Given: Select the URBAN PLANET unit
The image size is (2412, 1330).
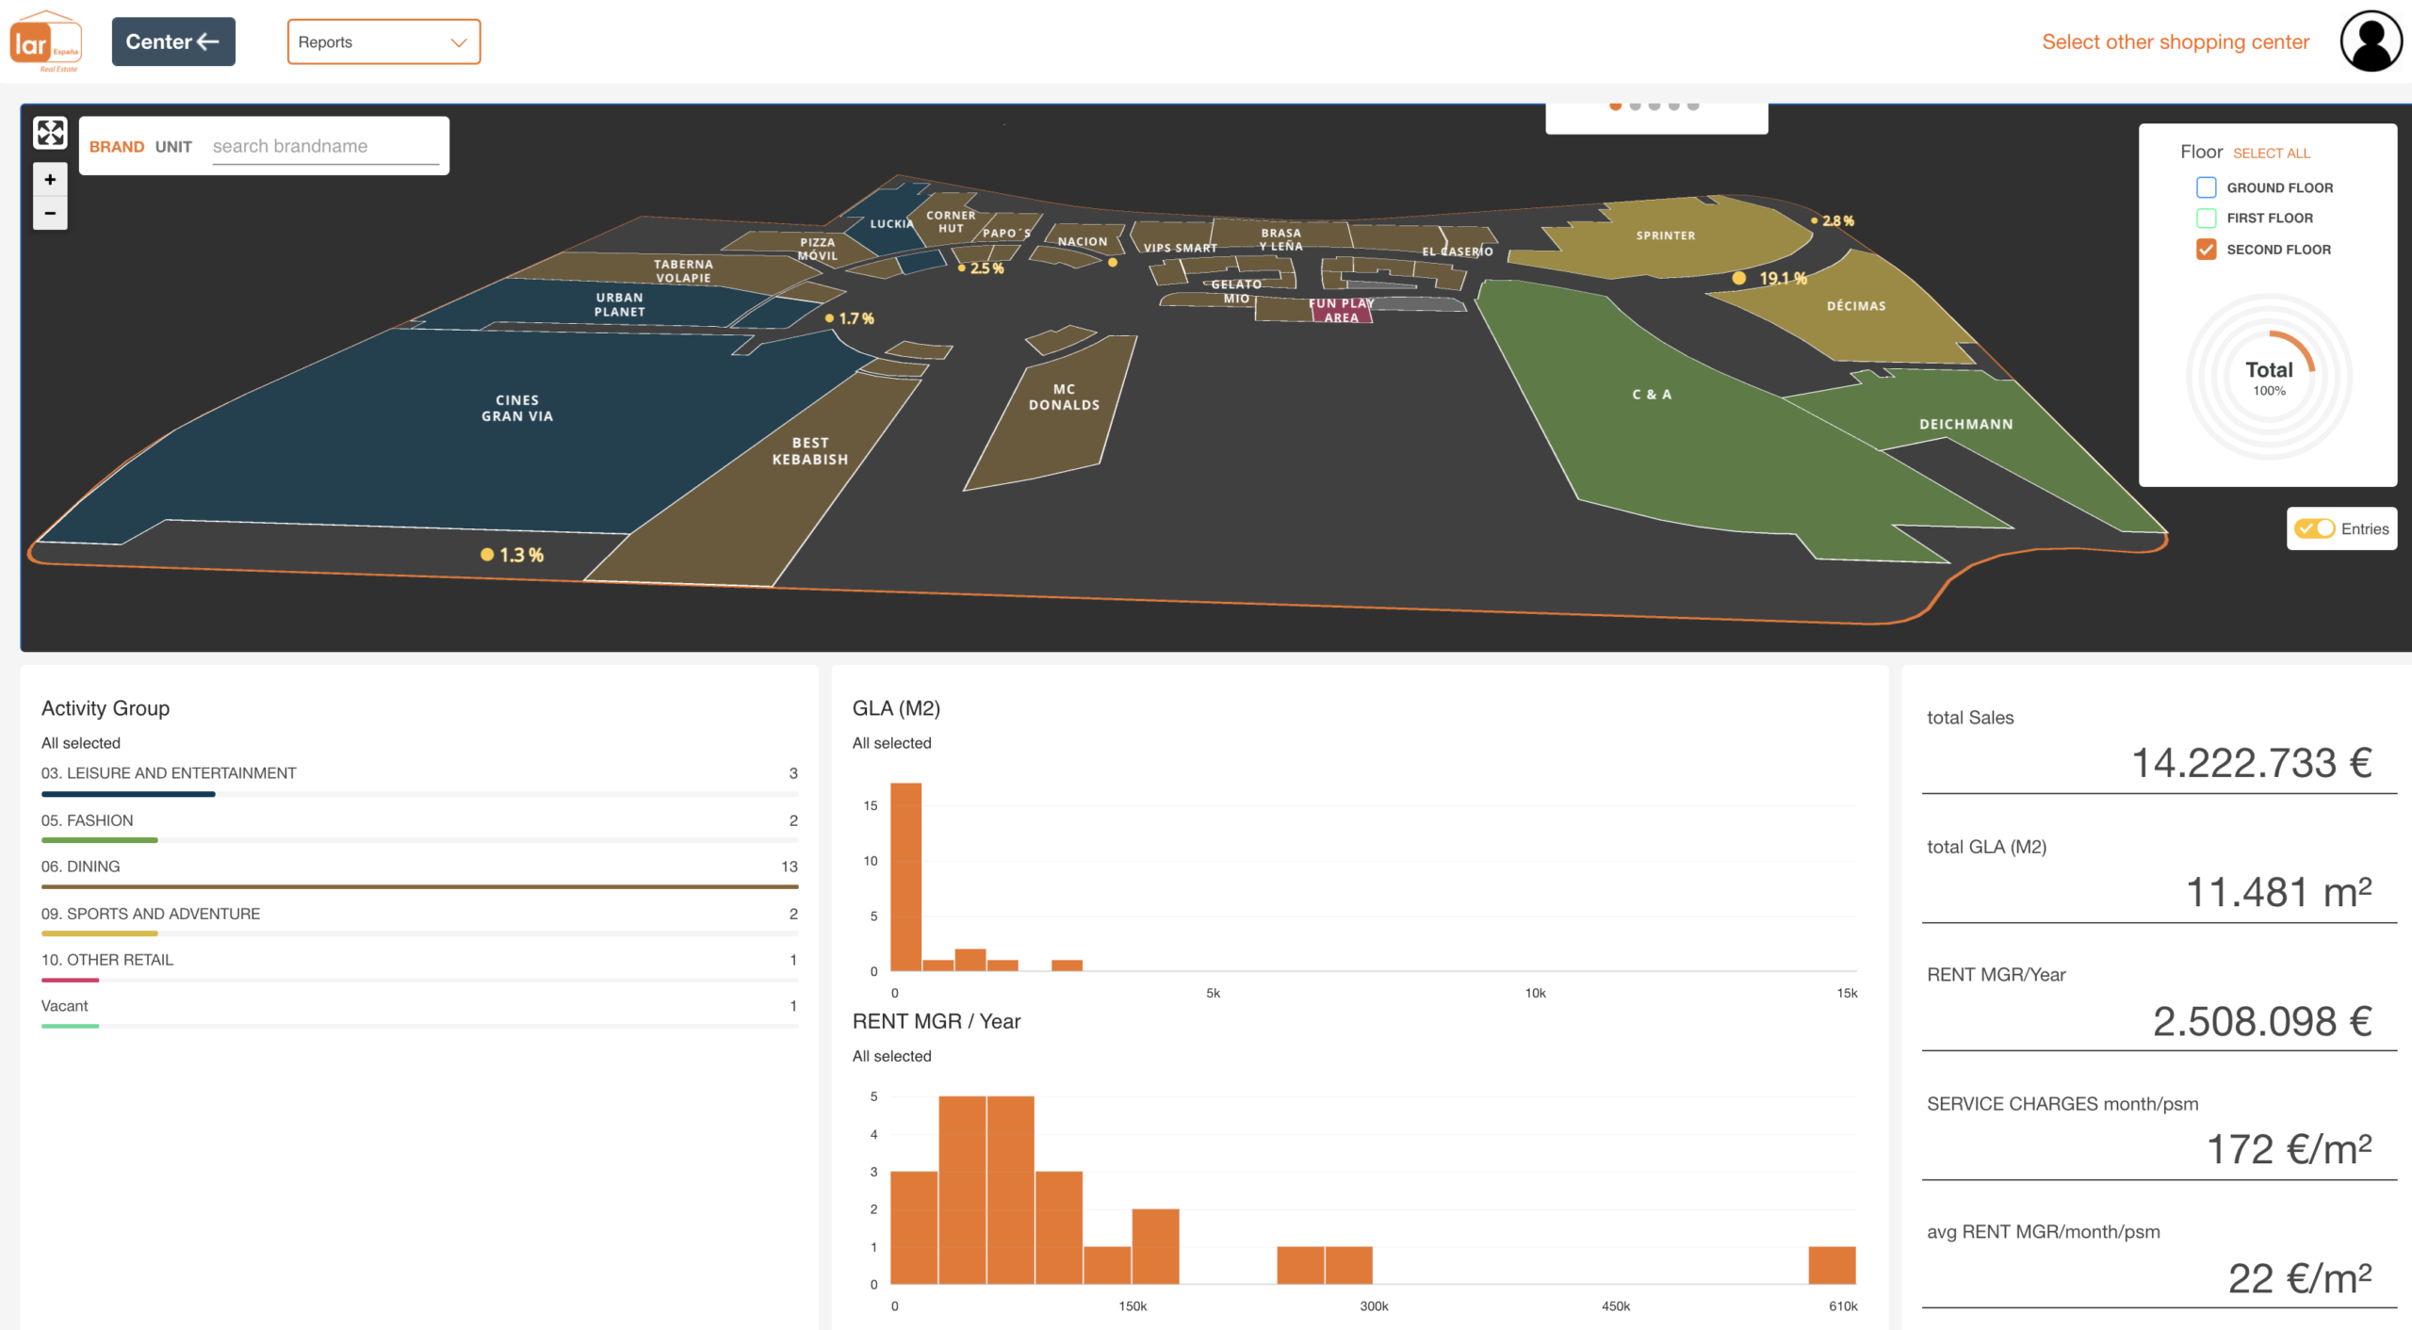Looking at the screenshot, I should (x=619, y=304).
